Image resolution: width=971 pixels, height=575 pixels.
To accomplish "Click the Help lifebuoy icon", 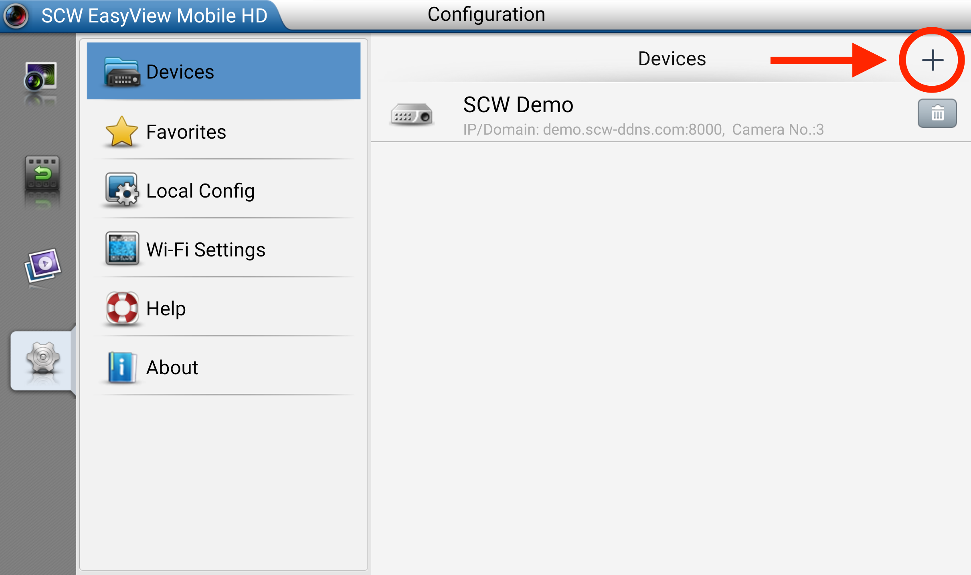I will click(x=122, y=308).
